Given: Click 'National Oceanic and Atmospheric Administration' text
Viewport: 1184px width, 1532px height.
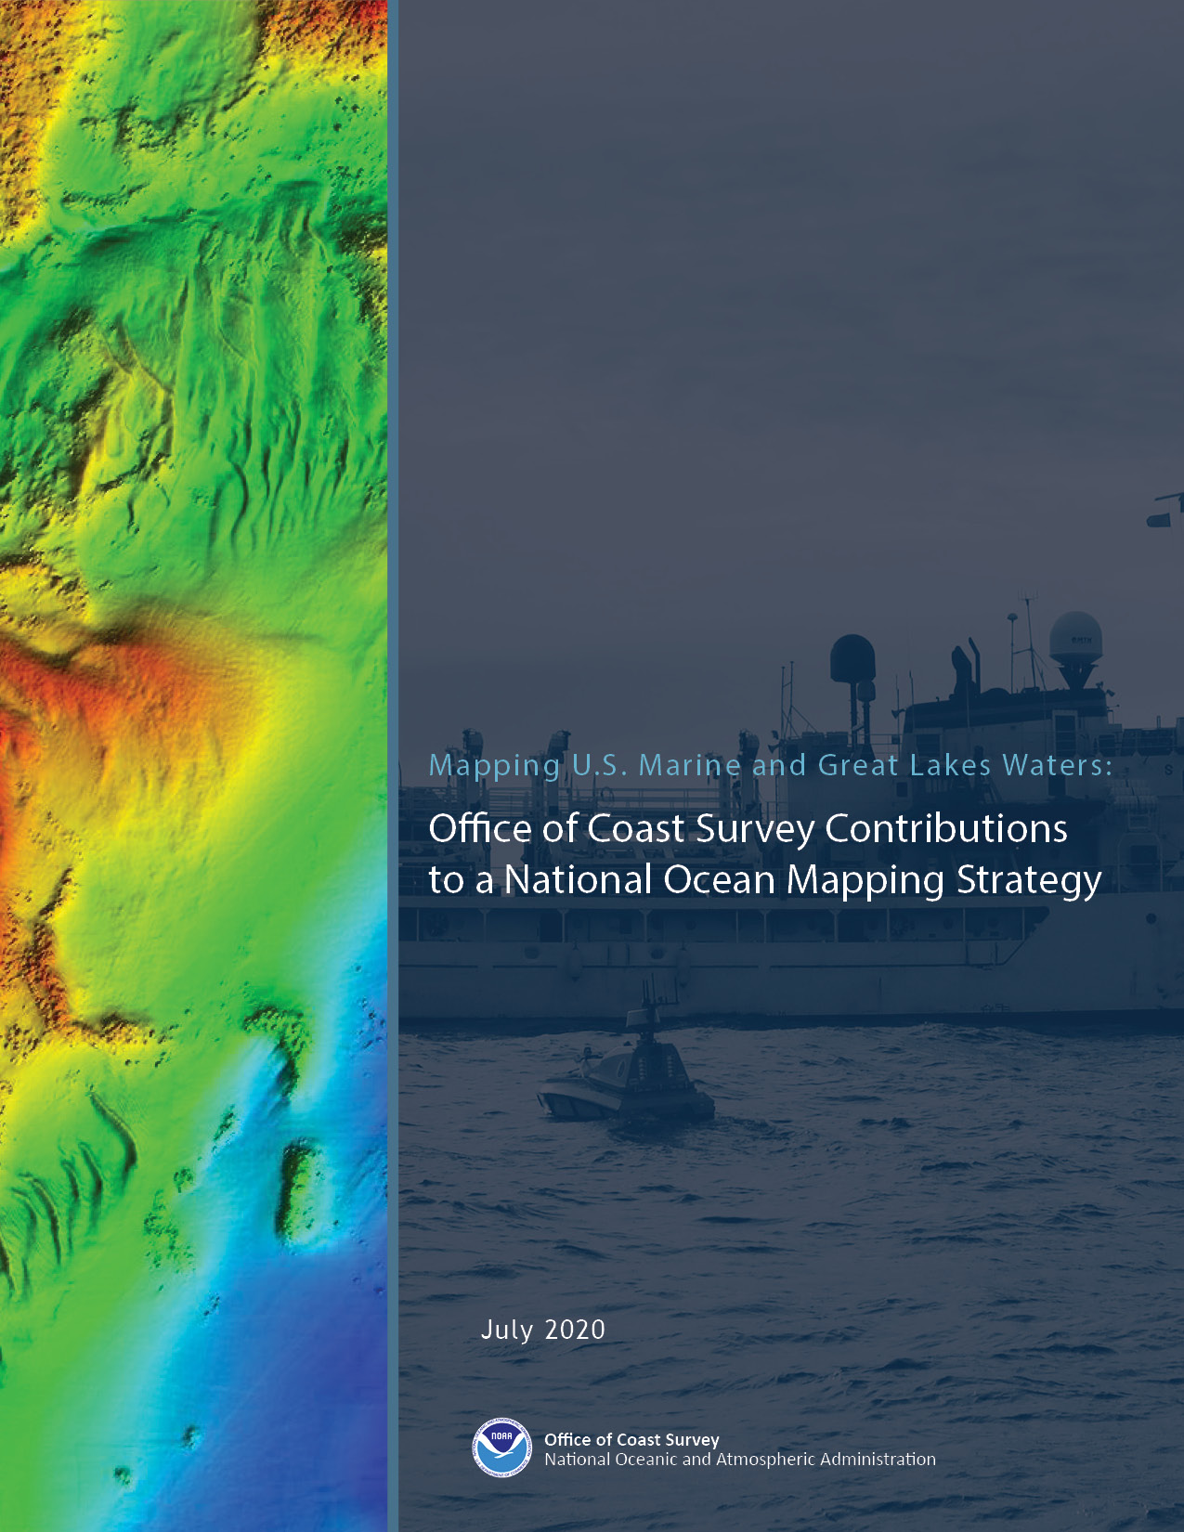Looking at the screenshot, I should pos(739,1460).
